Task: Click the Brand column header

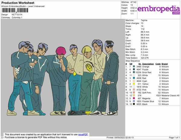Action: [164, 64]
